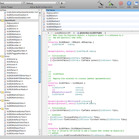Click the file icon beside AlibiParser.c

(x=5, y=73)
